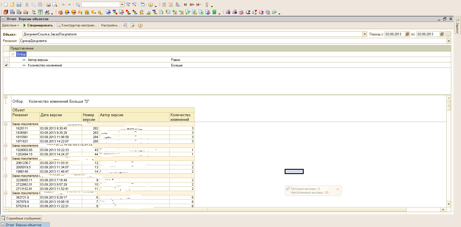The width and height of the screenshot is (461, 227).
Task: Open the 'Реквизит' field dropdown arrow
Action: click(x=449, y=41)
